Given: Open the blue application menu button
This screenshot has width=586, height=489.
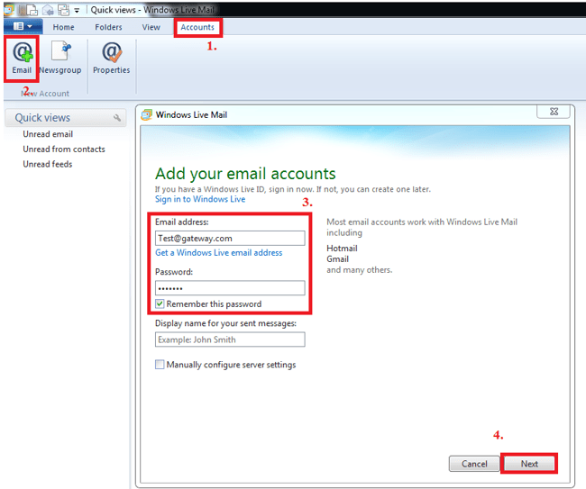Looking at the screenshot, I should pos(23,26).
